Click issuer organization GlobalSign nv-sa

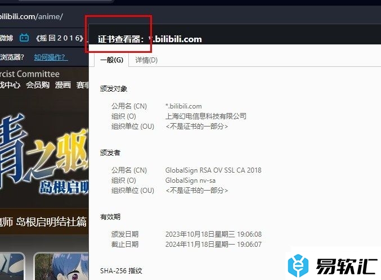pos(190,180)
